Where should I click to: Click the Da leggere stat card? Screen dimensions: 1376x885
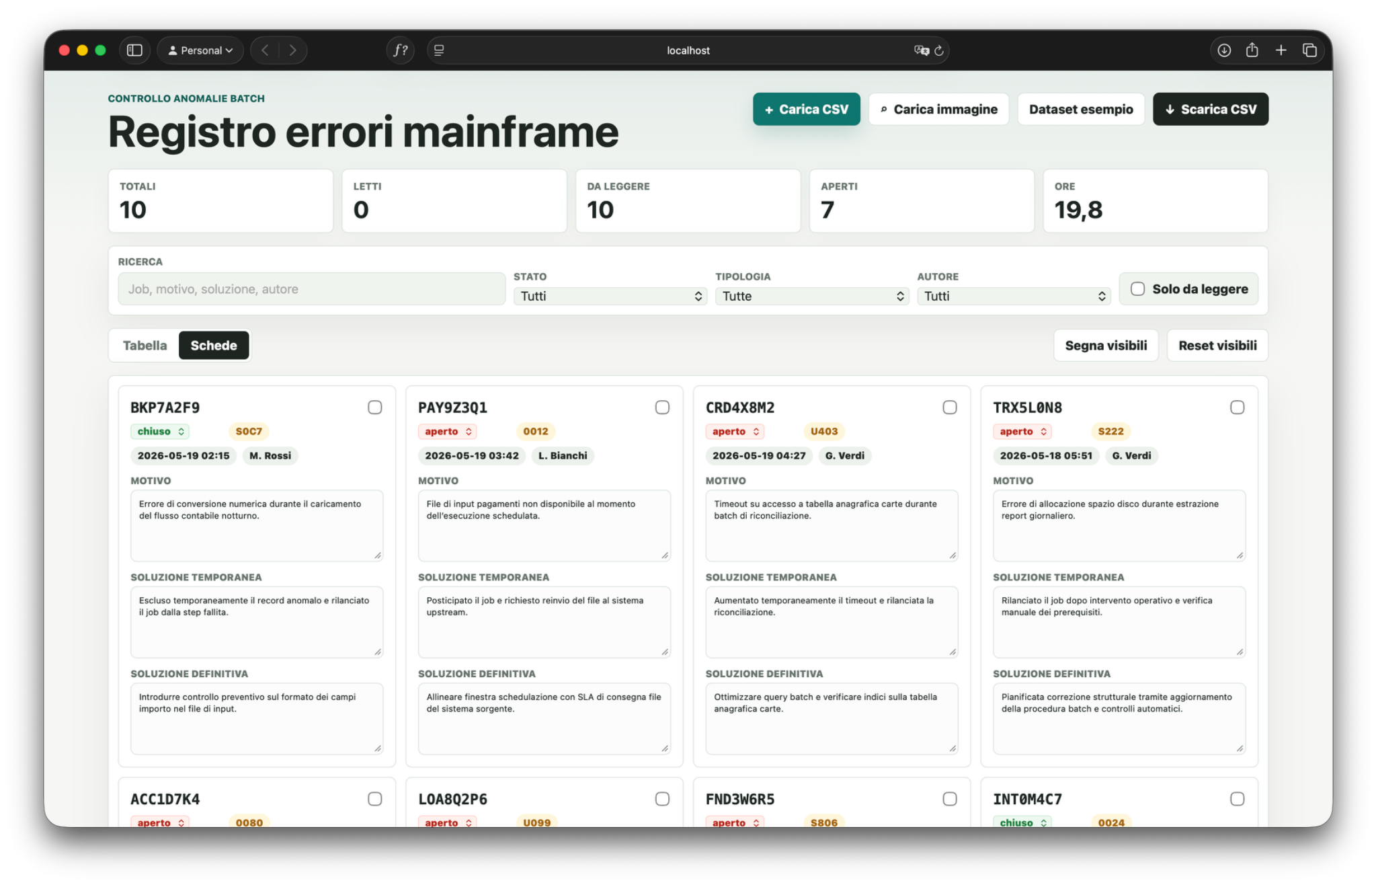pos(688,201)
